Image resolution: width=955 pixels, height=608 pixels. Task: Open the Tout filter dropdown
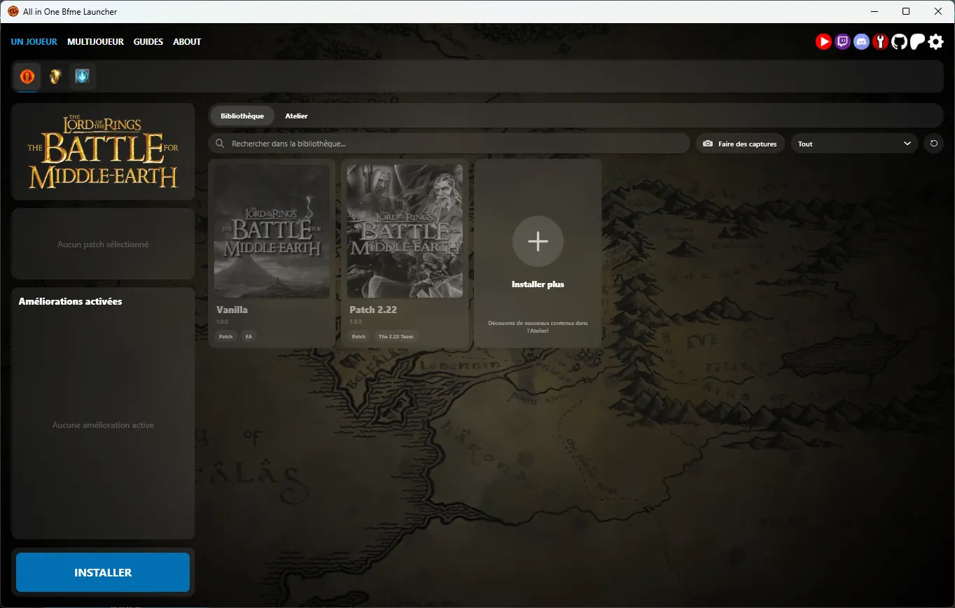click(854, 144)
